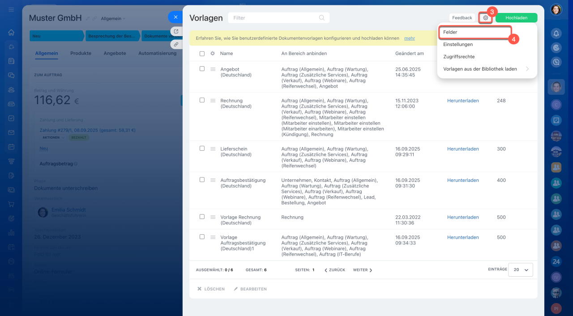Open the chat bubbles icon in left sidebar
Viewport: 573px width, 316px height.
(11, 75)
